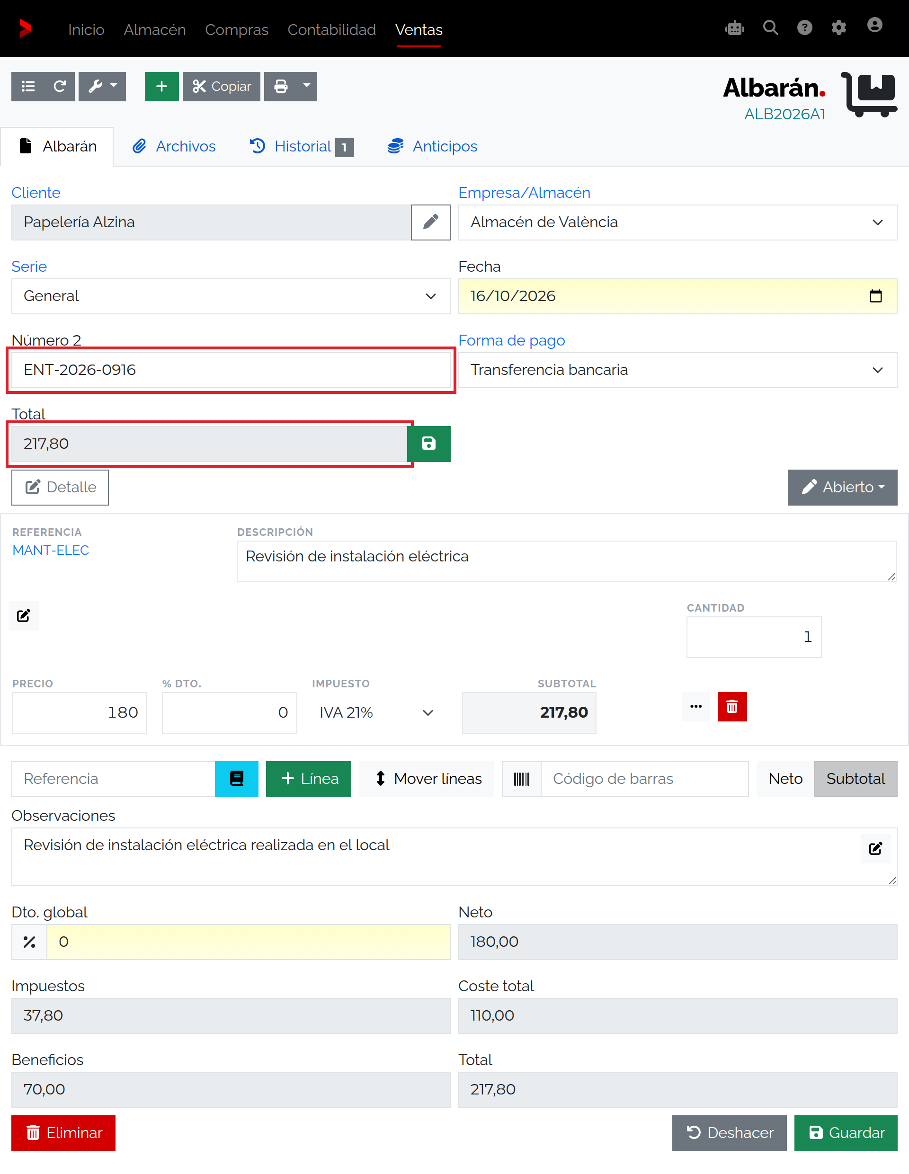The height and width of the screenshot is (1174, 909).
Task: Open the Abierto status dropdown
Action: pyautogui.click(x=842, y=487)
